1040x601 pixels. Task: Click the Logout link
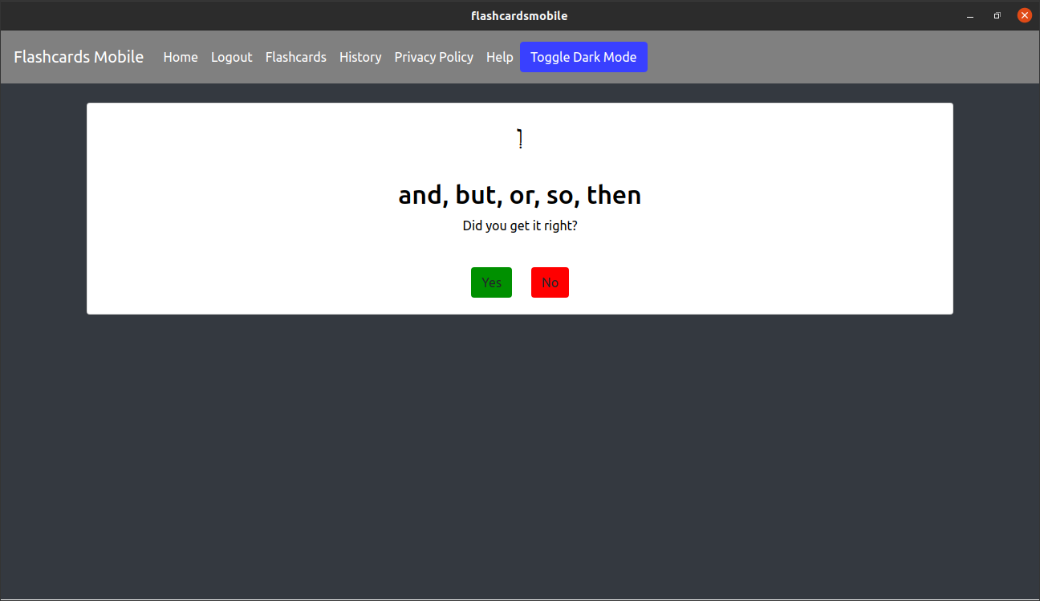(231, 57)
